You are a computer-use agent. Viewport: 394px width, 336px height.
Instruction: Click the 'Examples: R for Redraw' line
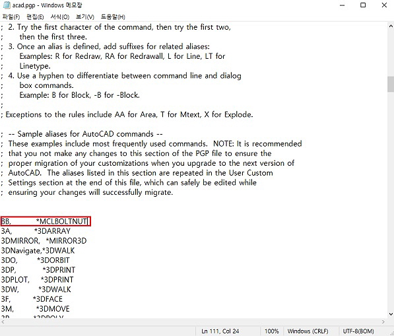[x=113, y=56]
